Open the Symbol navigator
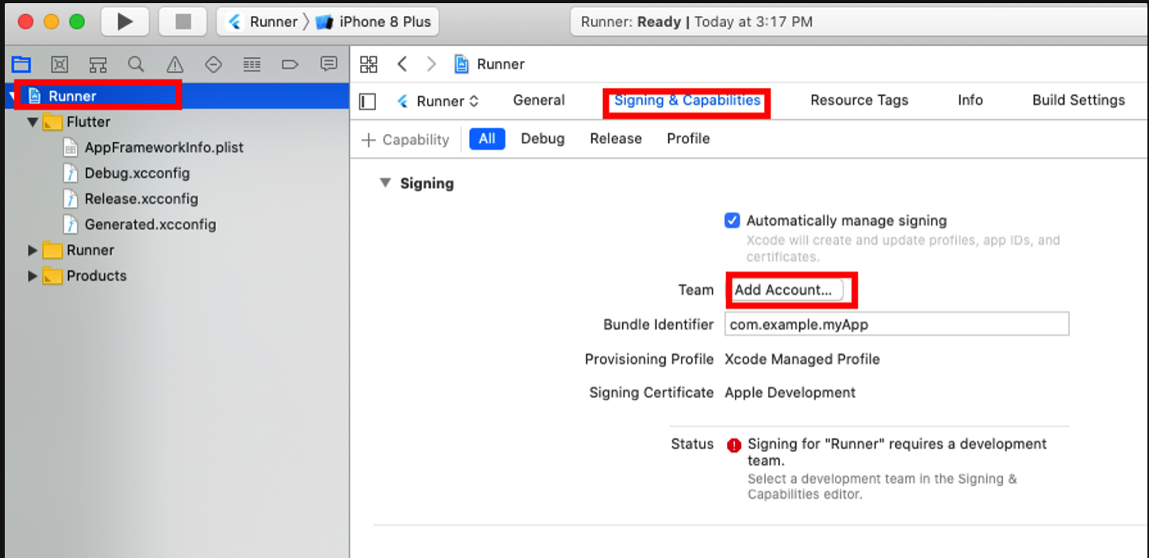The image size is (1149, 558). coord(98,64)
